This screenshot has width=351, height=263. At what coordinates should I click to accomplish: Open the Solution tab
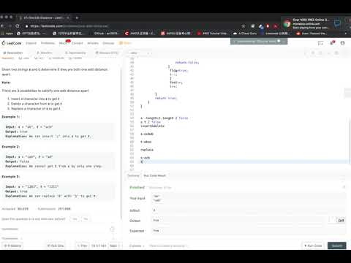pyautogui.click(x=45, y=53)
